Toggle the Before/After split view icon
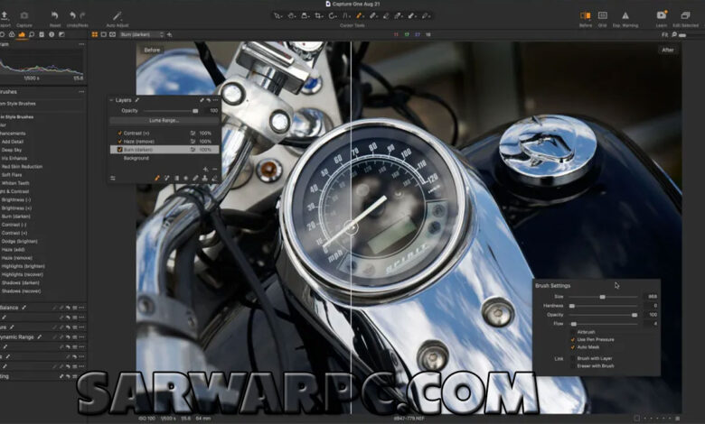Viewport: 705px width, 424px height. 586,15
